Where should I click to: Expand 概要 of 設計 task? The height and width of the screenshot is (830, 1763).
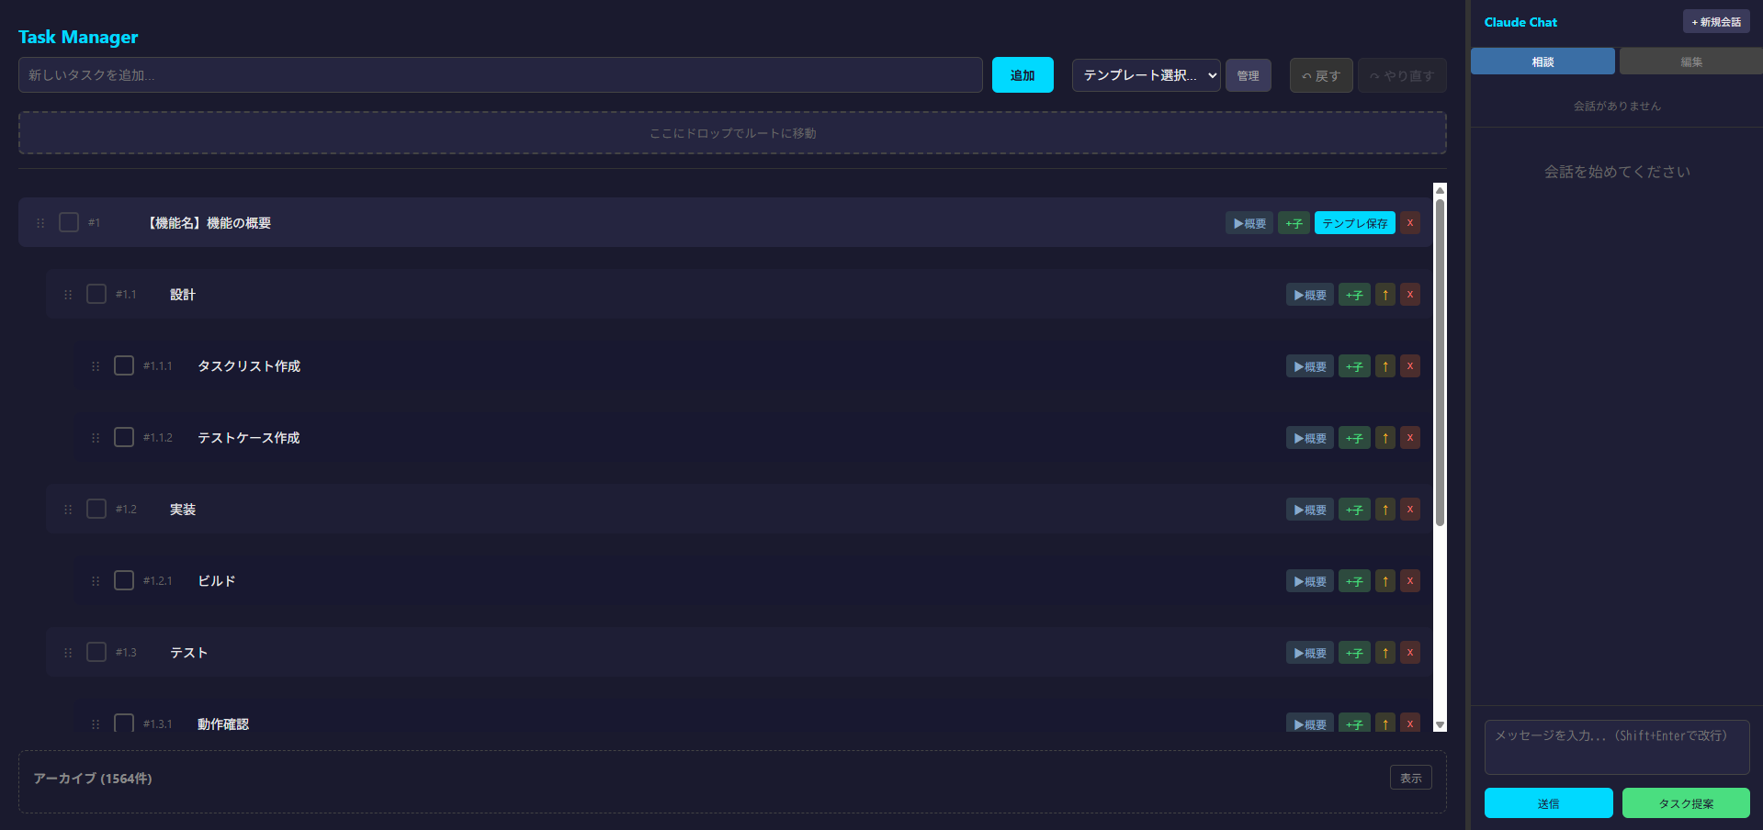coord(1310,295)
